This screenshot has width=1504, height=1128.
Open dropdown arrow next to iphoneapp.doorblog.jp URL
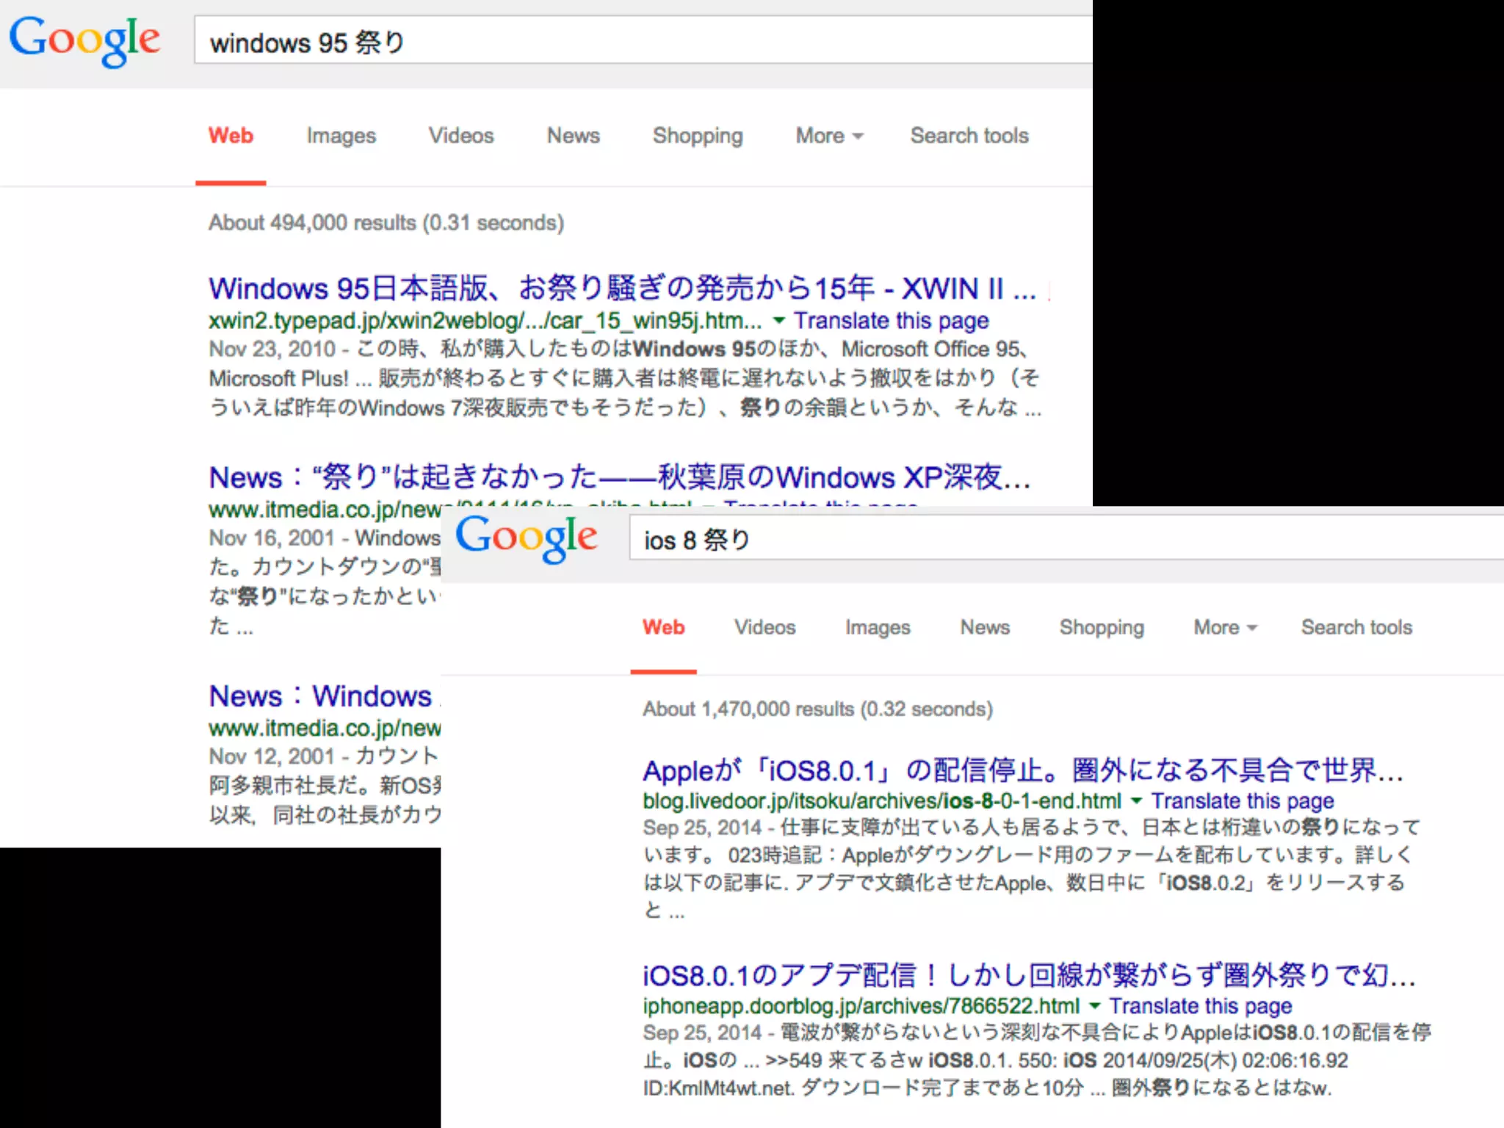[1094, 1006]
